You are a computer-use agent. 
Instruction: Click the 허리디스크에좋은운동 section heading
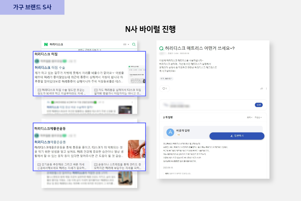tap(50, 128)
